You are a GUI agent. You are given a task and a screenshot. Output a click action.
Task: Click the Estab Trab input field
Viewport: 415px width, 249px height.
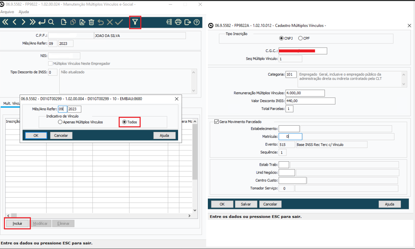point(284,165)
